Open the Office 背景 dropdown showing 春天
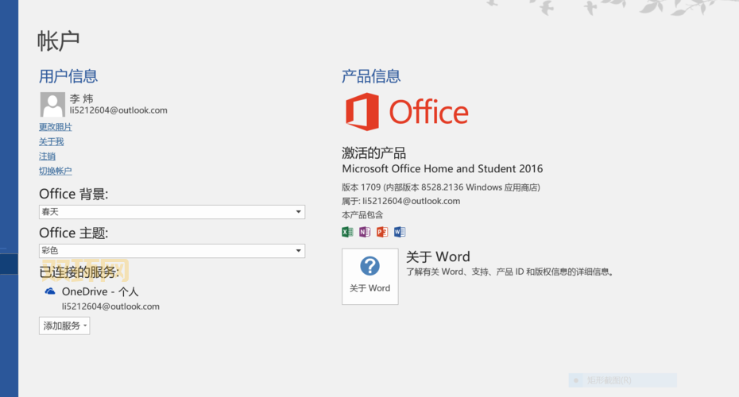The width and height of the screenshot is (739, 397). tap(172, 212)
